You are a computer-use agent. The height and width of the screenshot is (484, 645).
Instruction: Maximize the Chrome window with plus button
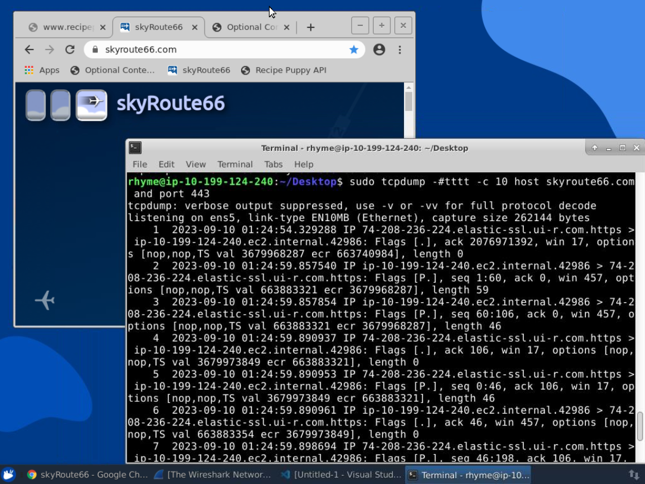(x=382, y=26)
